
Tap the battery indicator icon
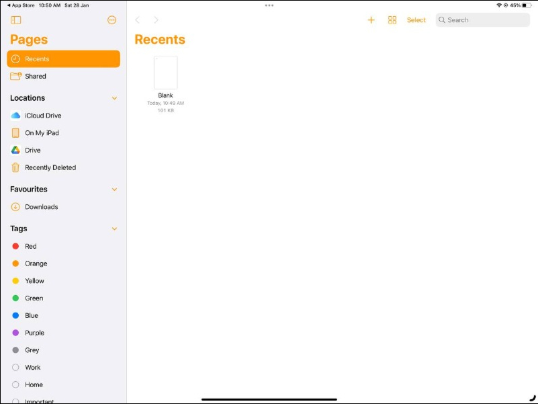[527, 5]
